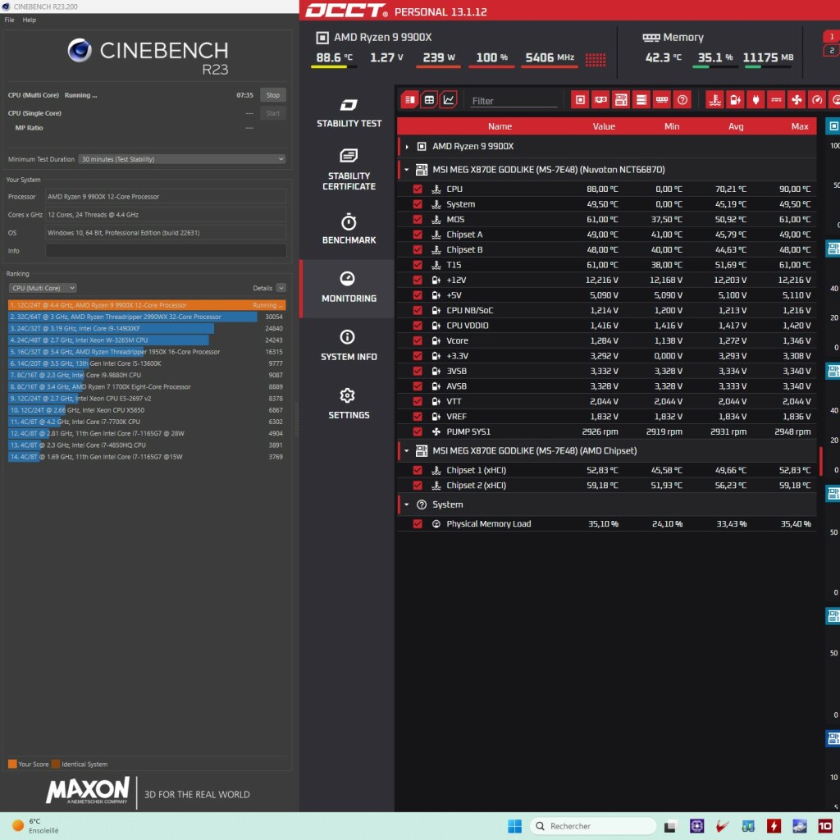Stop the running CPU Multi Core test
Screen dimensions: 840x840
click(x=272, y=95)
